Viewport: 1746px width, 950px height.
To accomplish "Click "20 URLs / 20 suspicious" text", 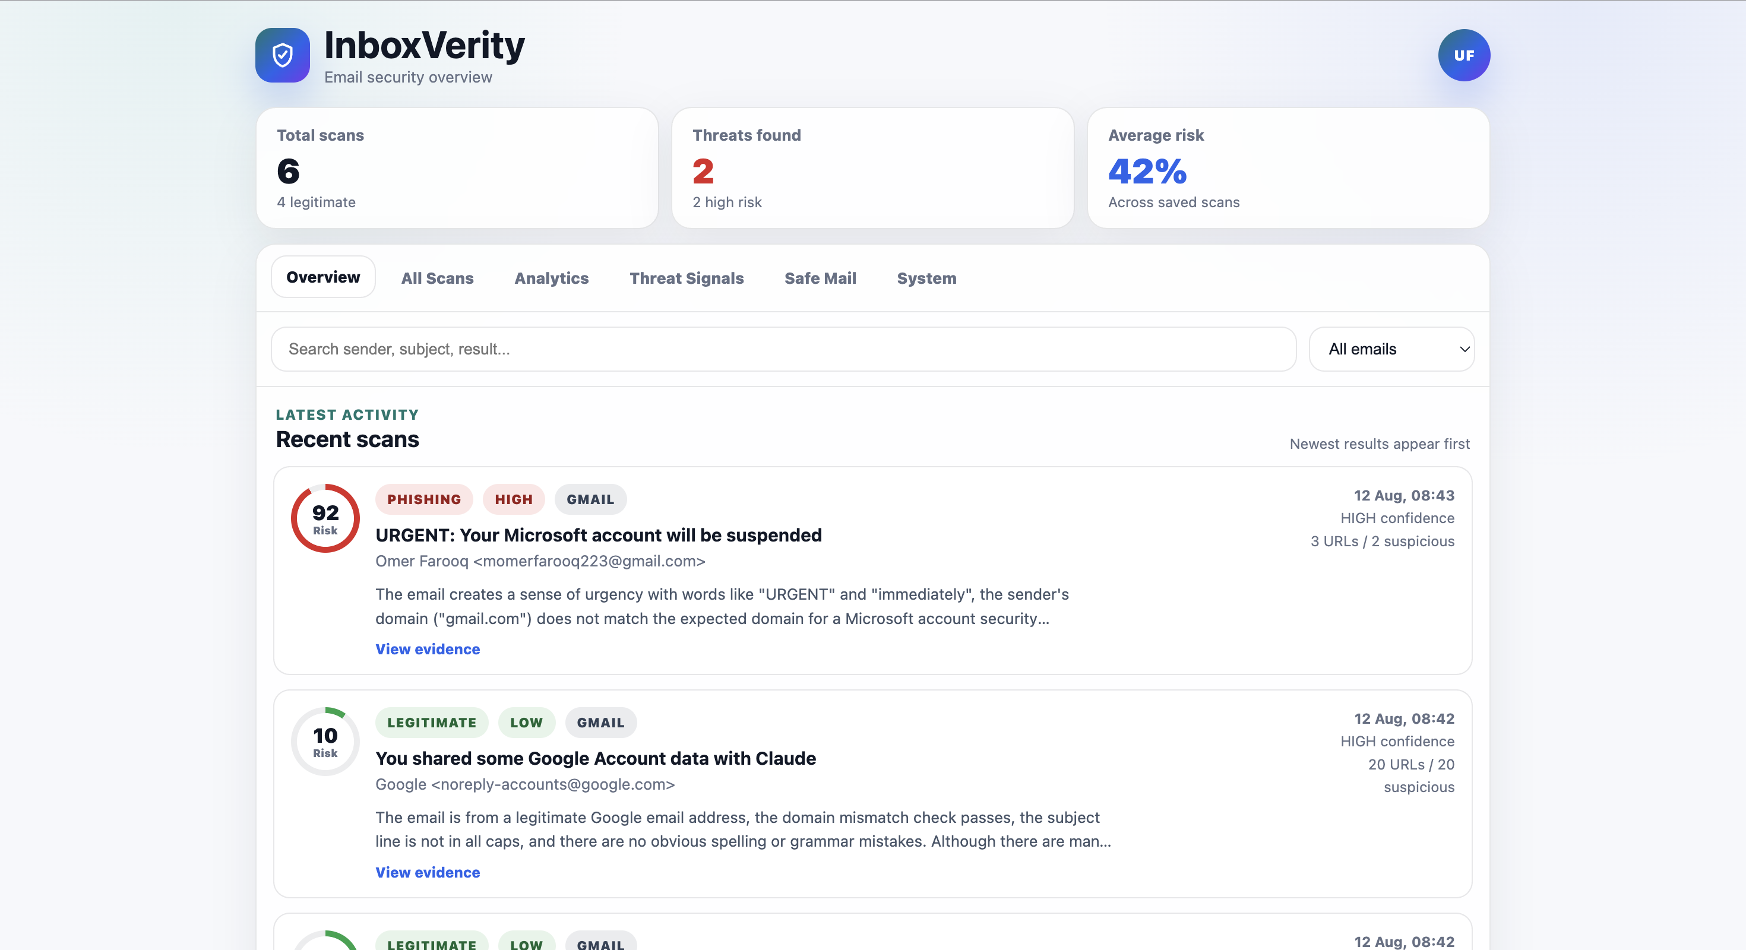I will pos(1411,775).
